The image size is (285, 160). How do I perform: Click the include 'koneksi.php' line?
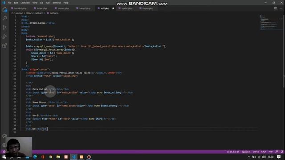(x=41, y=36)
